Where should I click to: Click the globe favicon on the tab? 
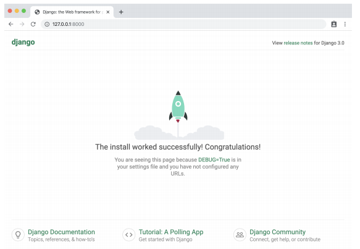coord(37,12)
